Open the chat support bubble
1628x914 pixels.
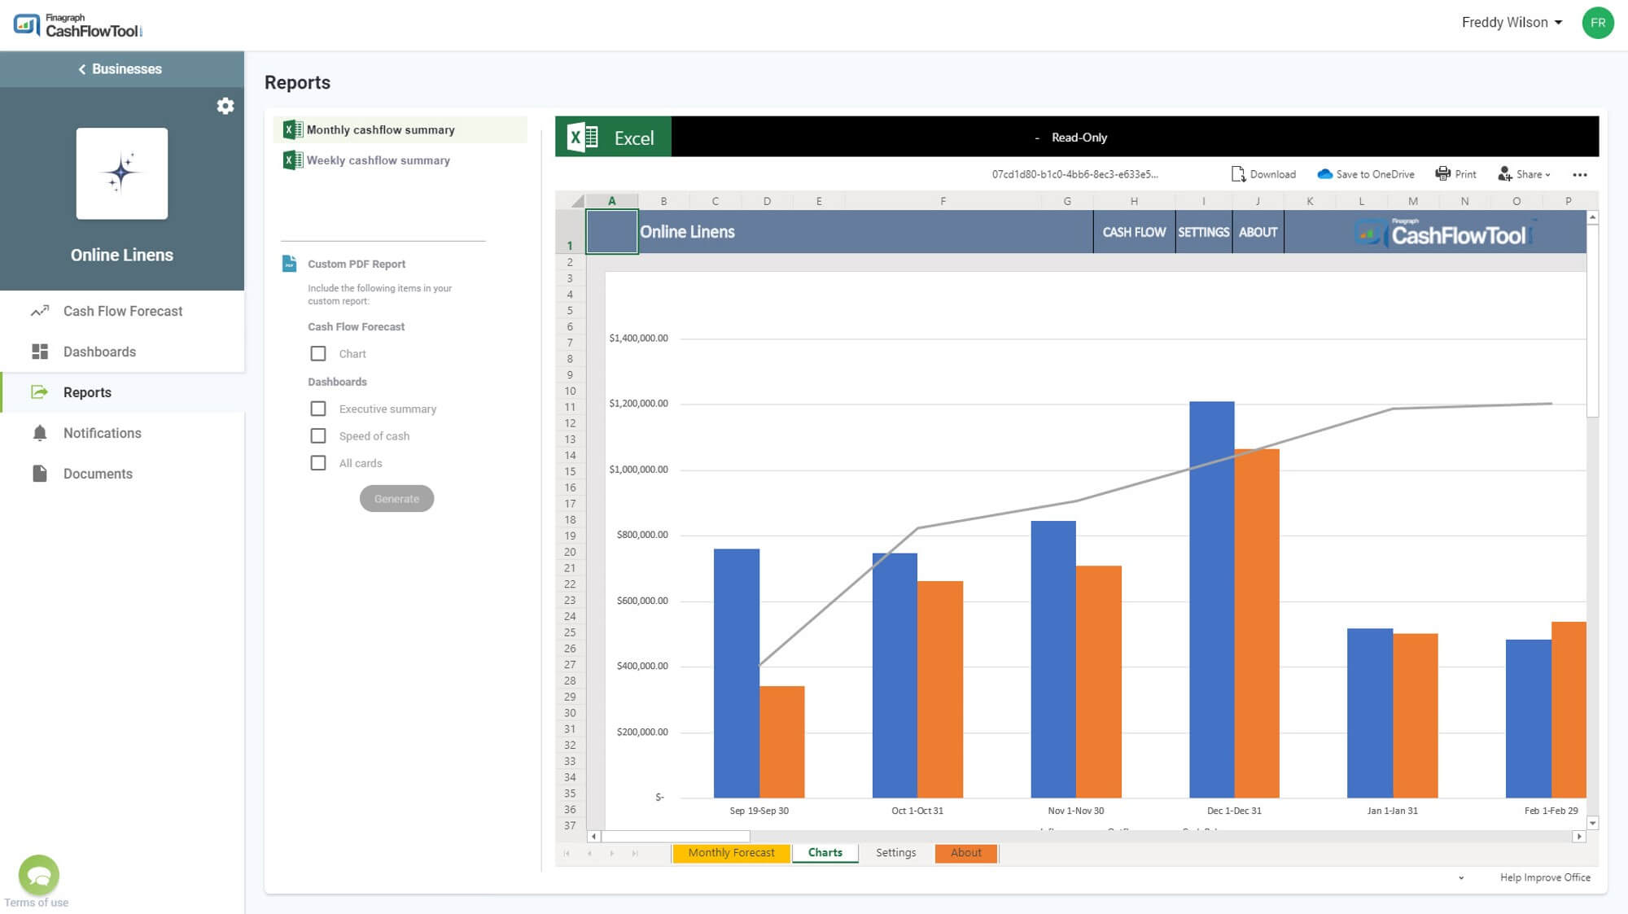pyautogui.click(x=39, y=875)
